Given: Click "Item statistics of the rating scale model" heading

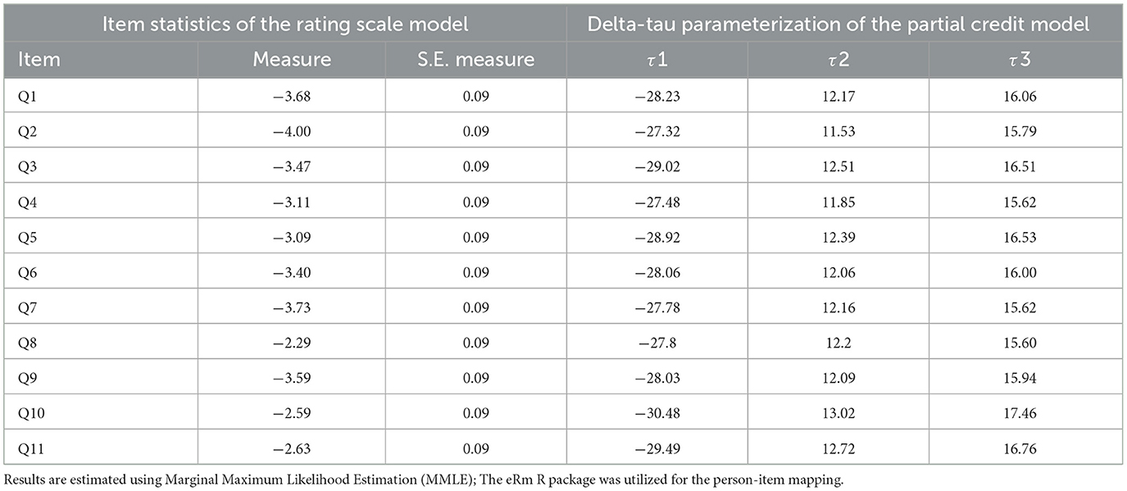Looking at the screenshot, I should [x=285, y=25].
